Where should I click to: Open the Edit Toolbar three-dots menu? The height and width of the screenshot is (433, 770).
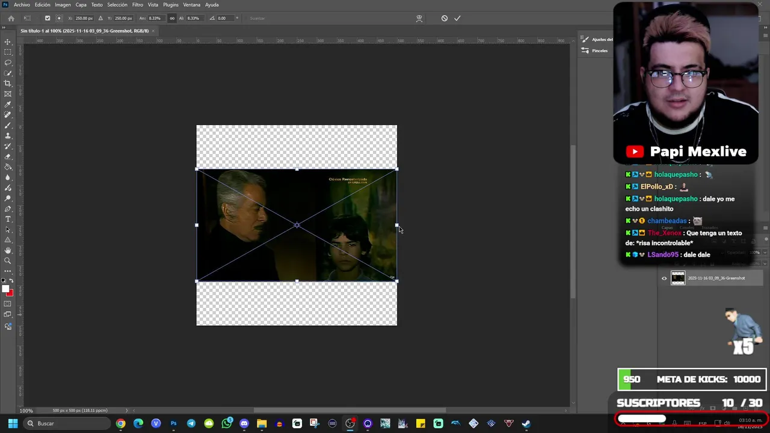(x=8, y=271)
